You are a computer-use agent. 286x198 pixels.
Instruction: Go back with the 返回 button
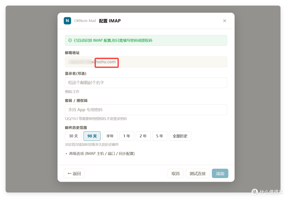click(74, 173)
